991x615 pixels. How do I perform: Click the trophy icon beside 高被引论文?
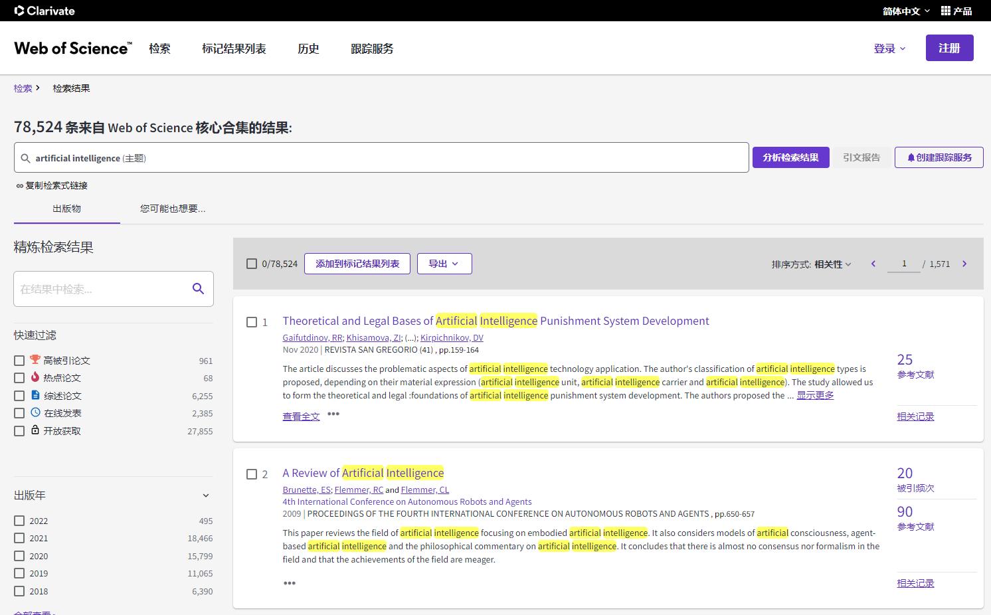click(x=35, y=360)
